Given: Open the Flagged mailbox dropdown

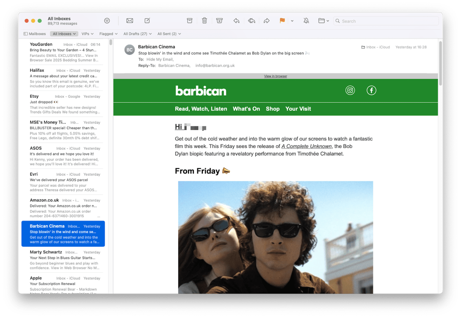Looking at the screenshot, I should [108, 34].
